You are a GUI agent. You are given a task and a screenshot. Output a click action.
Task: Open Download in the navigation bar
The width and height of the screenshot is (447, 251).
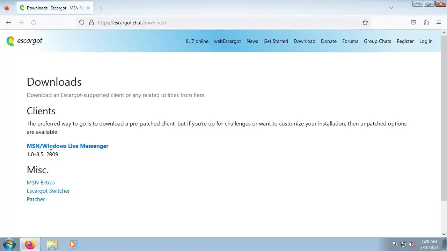305,41
